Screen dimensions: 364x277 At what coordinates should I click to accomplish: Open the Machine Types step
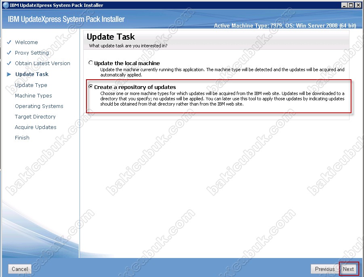[x=33, y=95]
